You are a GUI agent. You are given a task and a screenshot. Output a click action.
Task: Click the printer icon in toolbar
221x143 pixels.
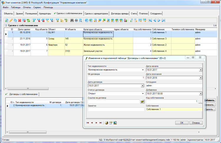(x=76, y=20)
